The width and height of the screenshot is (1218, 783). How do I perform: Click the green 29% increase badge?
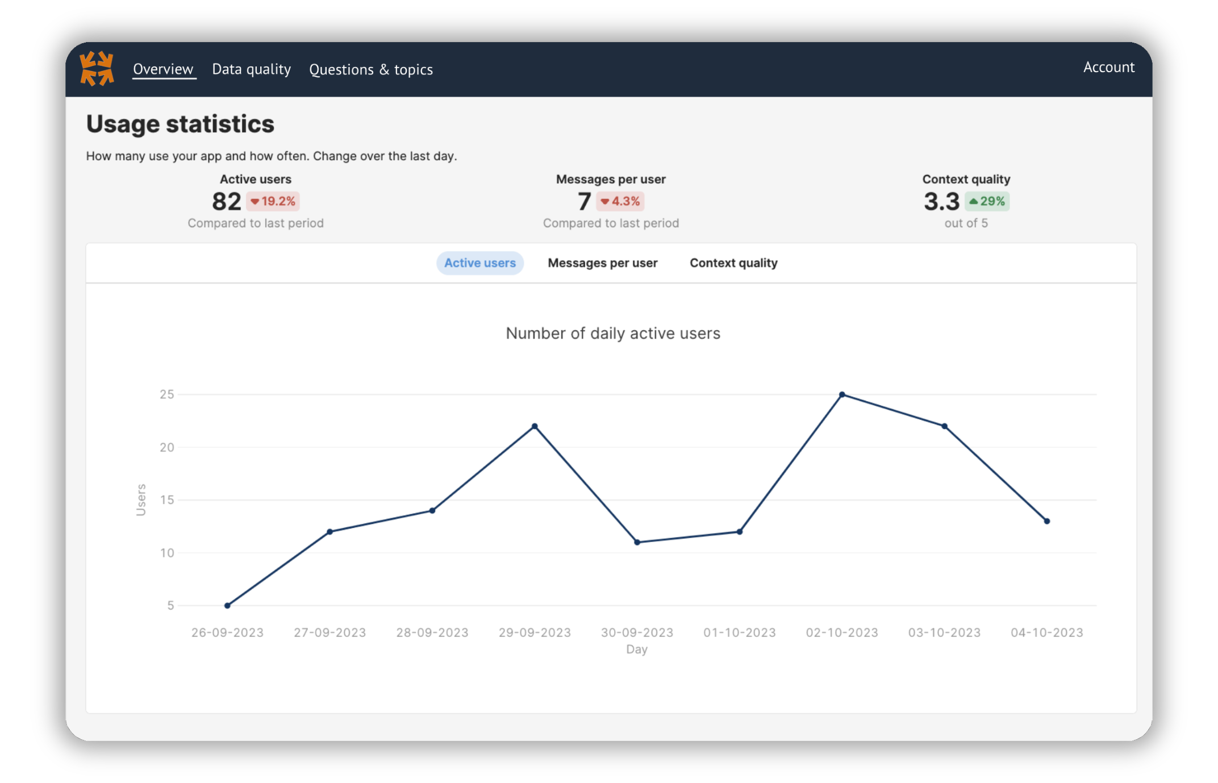click(x=987, y=201)
